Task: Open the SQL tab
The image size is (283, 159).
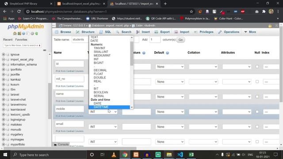Action: [x=105, y=32]
